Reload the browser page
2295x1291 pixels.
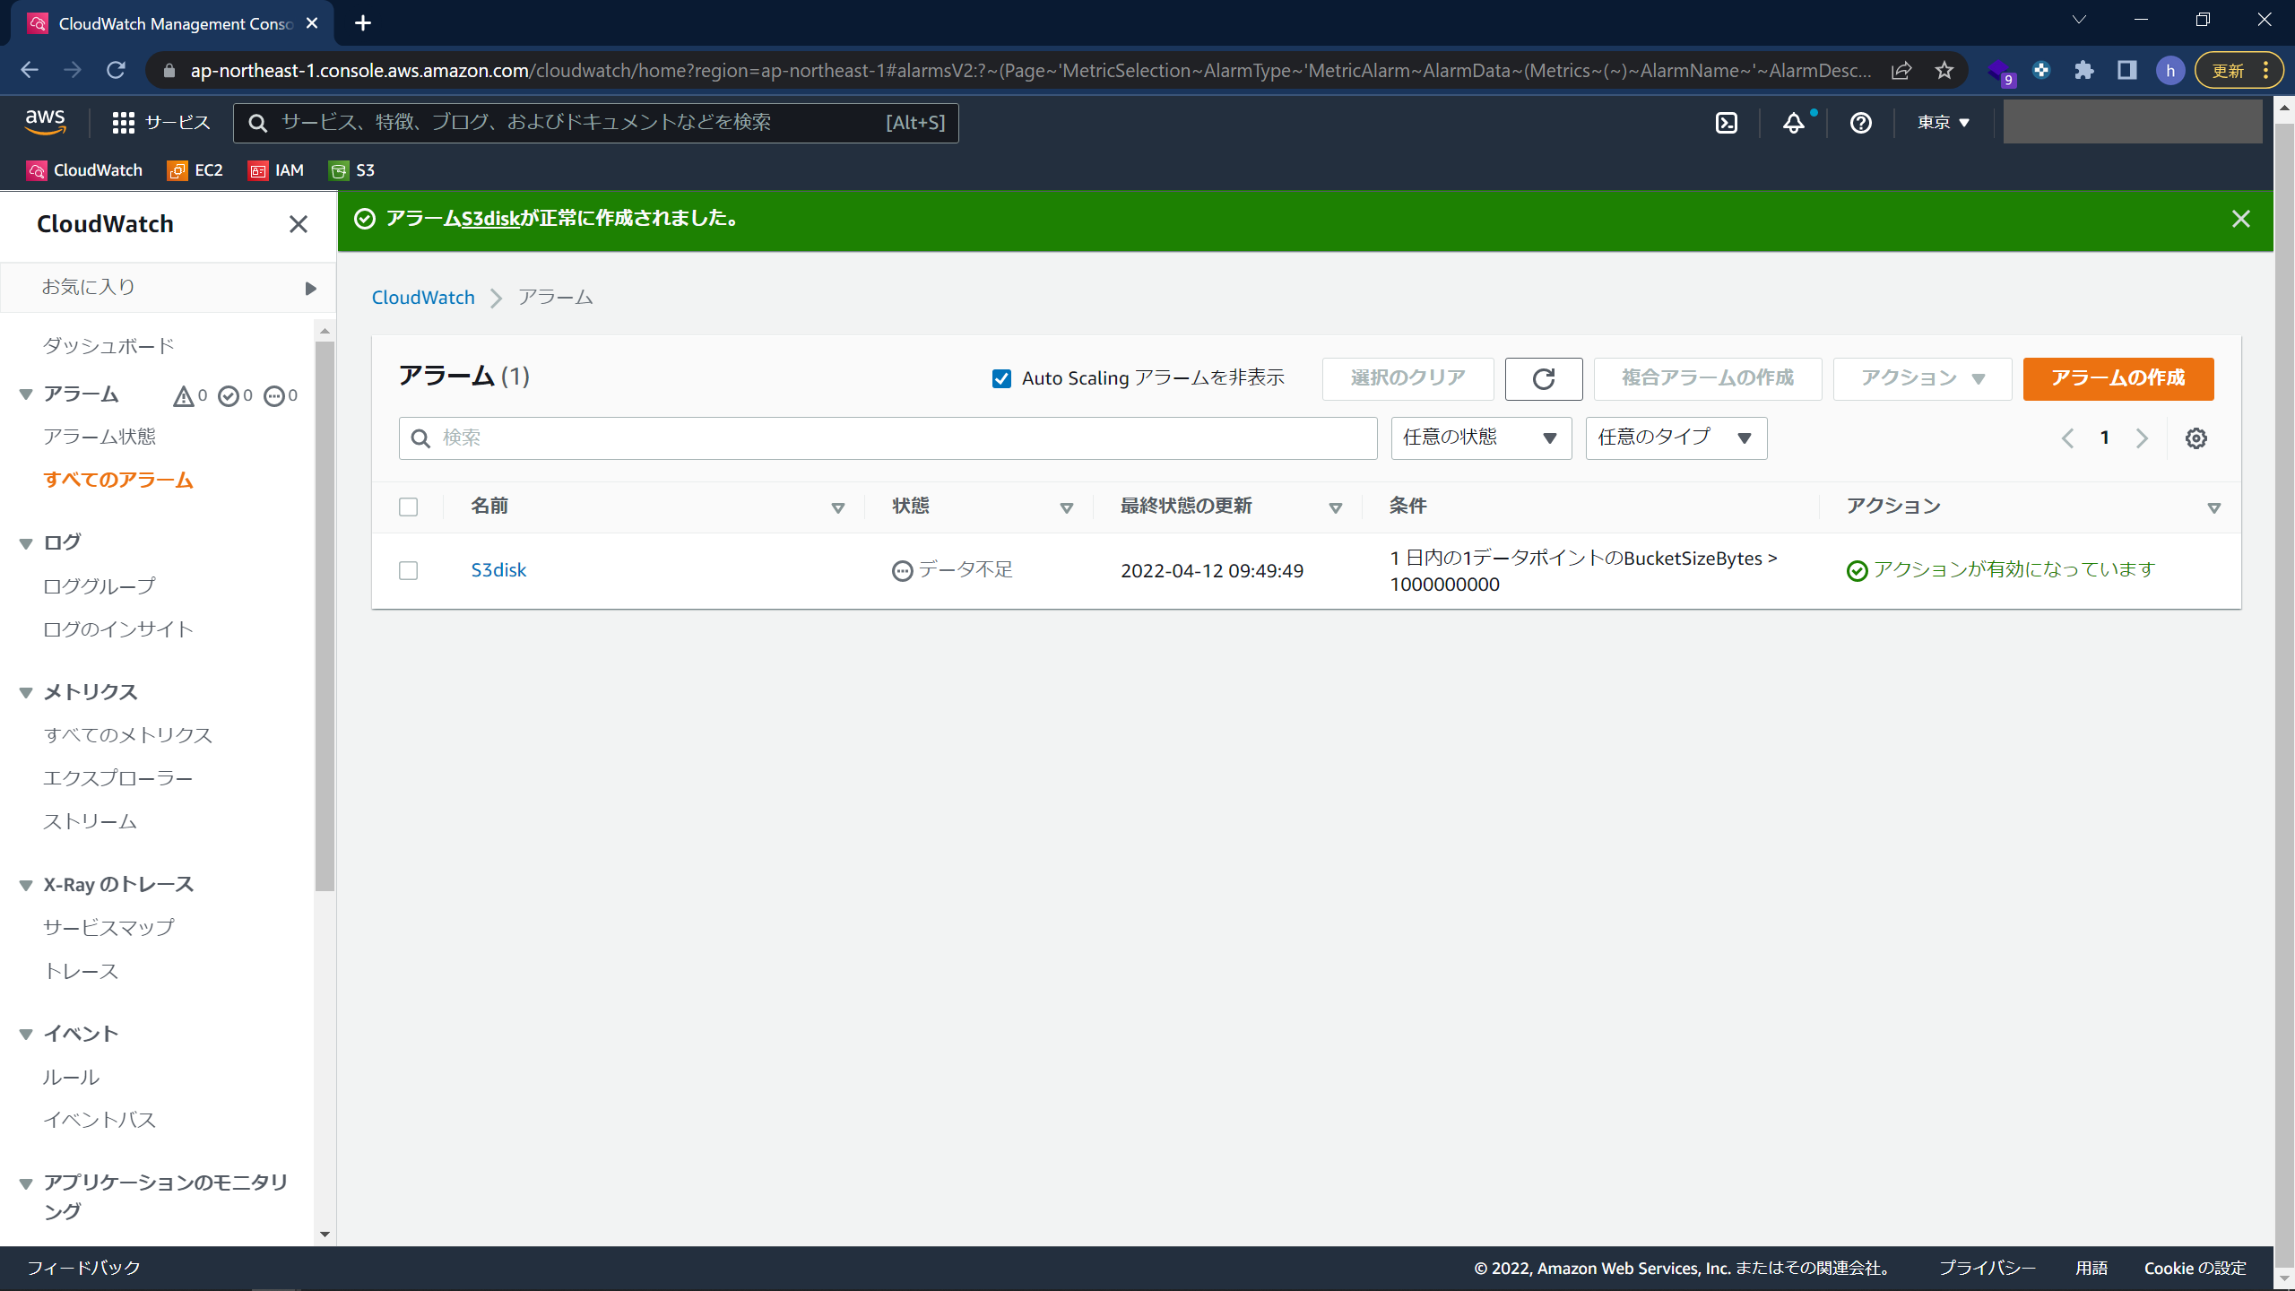point(116,70)
